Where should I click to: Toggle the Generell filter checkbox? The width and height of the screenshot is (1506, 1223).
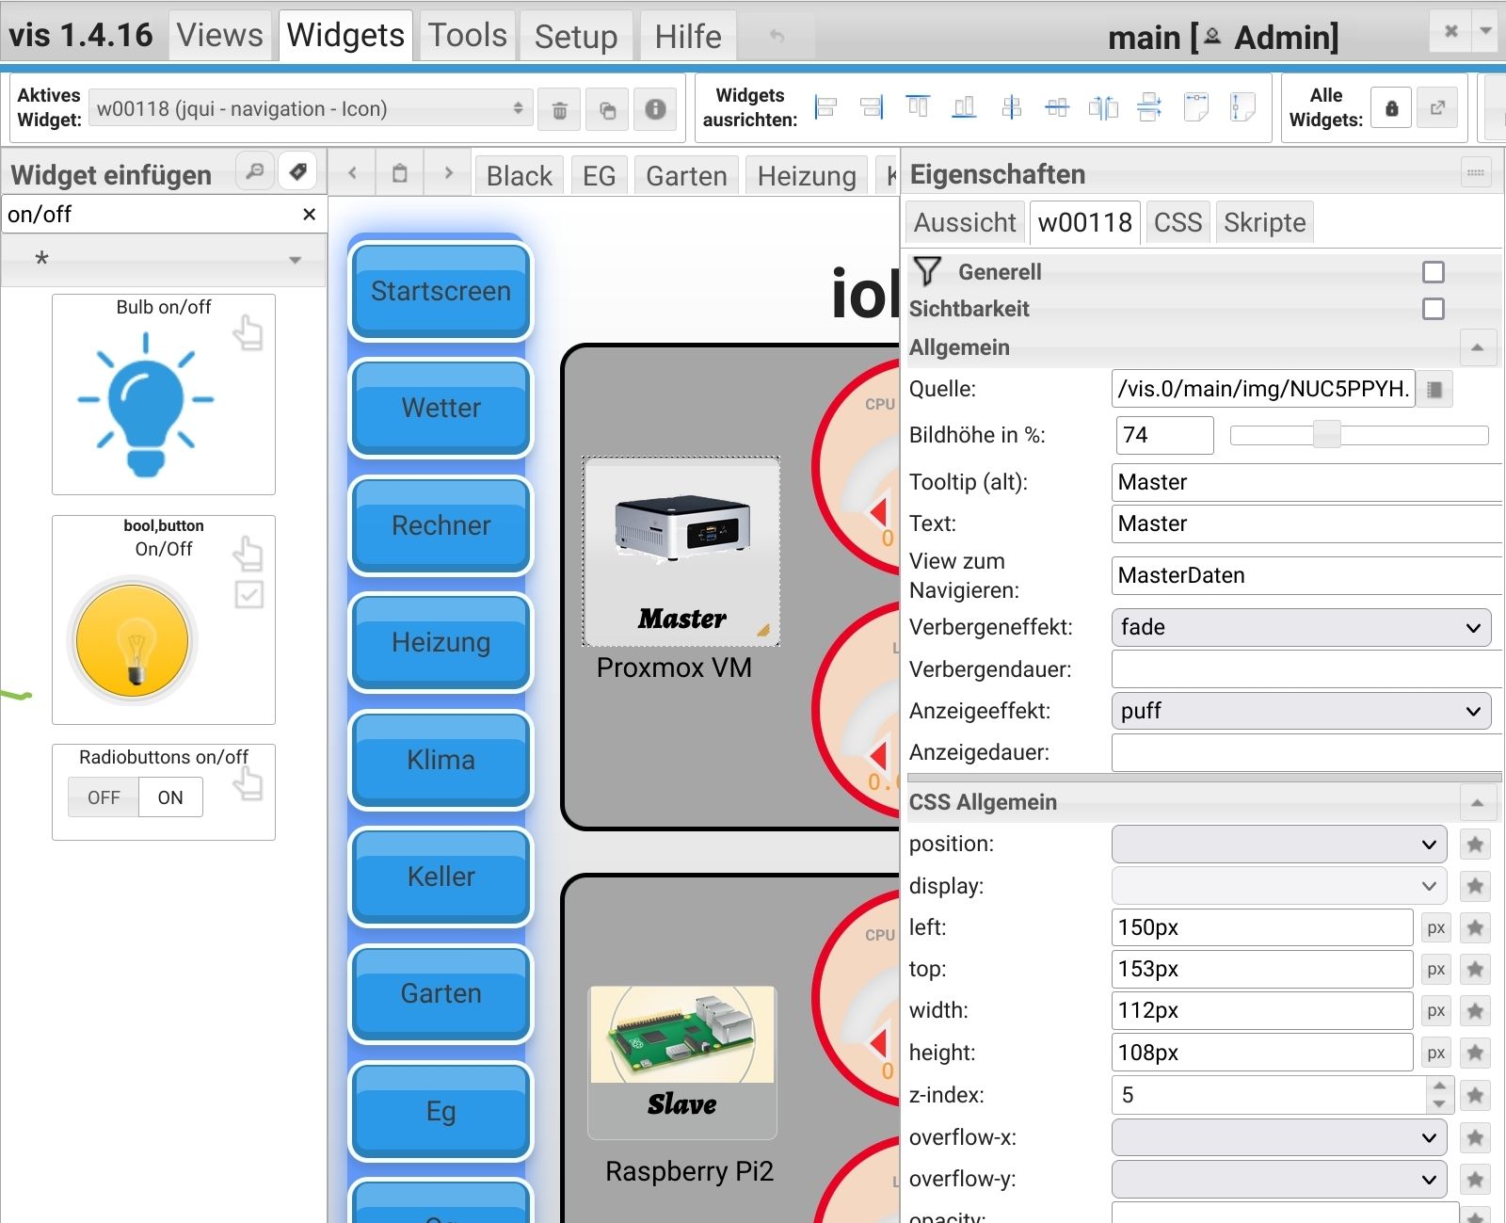[1434, 272]
